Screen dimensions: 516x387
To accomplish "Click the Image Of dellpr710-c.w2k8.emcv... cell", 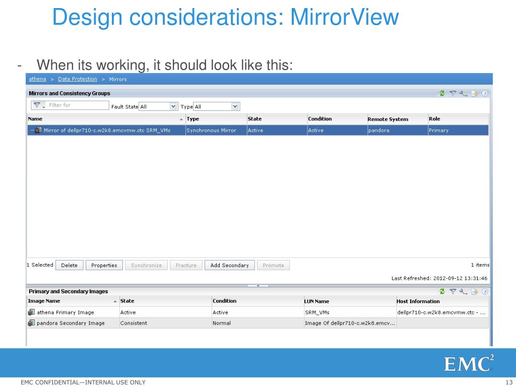I will pos(350,323).
